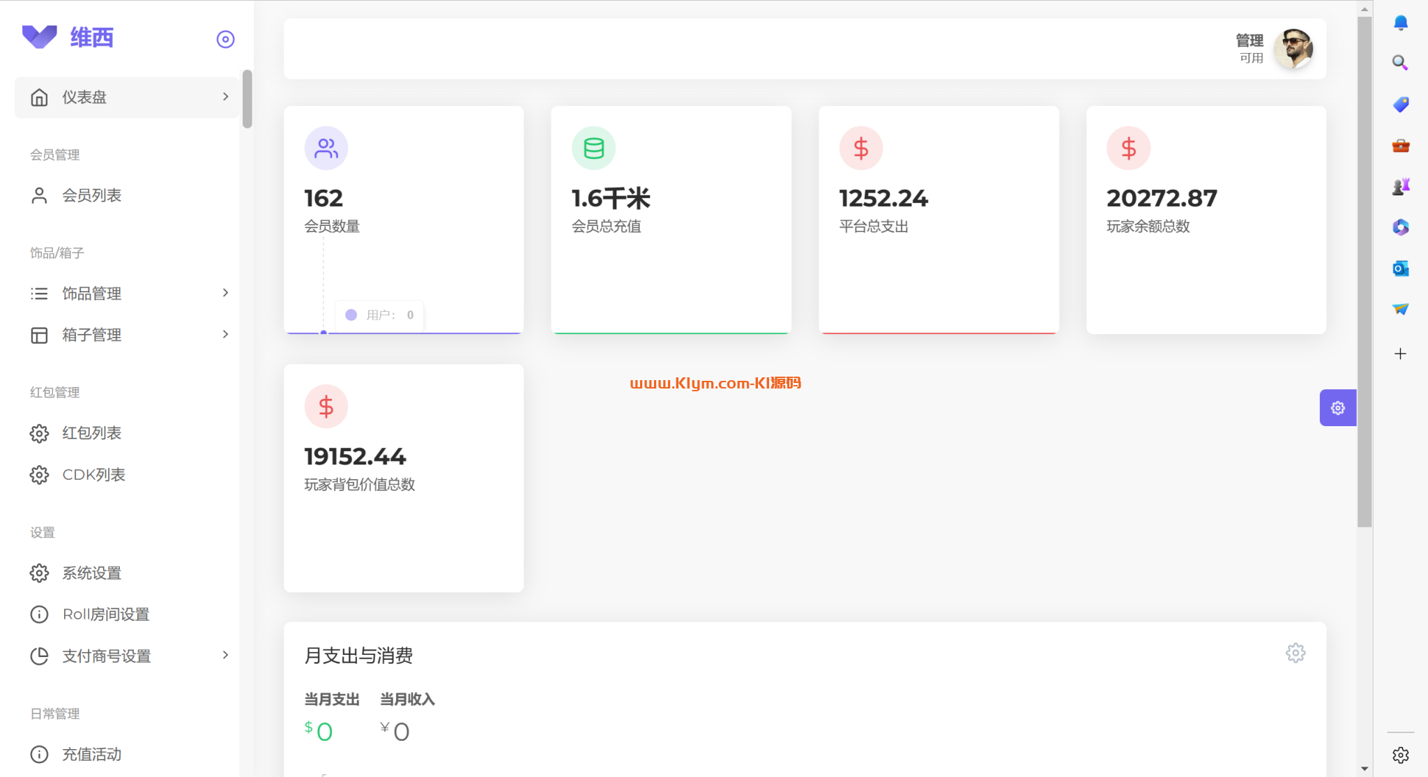Image resolution: width=1428 pixels, height=777 pixels.
Task: Toggle the sidebar pin circle icon
Action: click(x=225, y=39)
